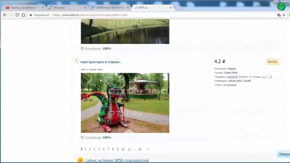
Task: Jump to last pagination page 32
Action: click(x=140, y=149)
